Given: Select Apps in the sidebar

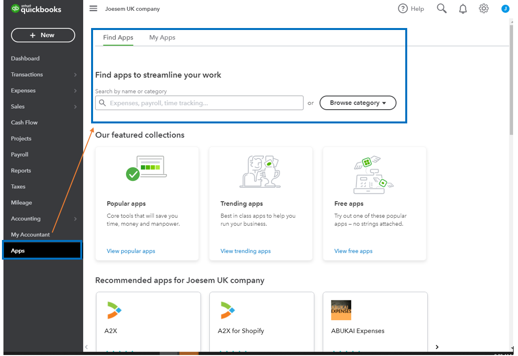Looking at the screenshot, I should [x=42, y=250].
